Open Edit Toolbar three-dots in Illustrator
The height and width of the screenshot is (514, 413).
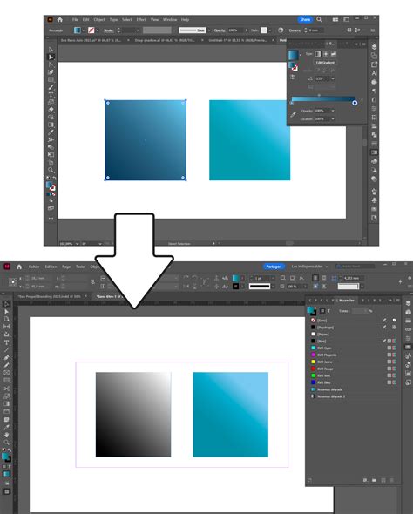51,218
